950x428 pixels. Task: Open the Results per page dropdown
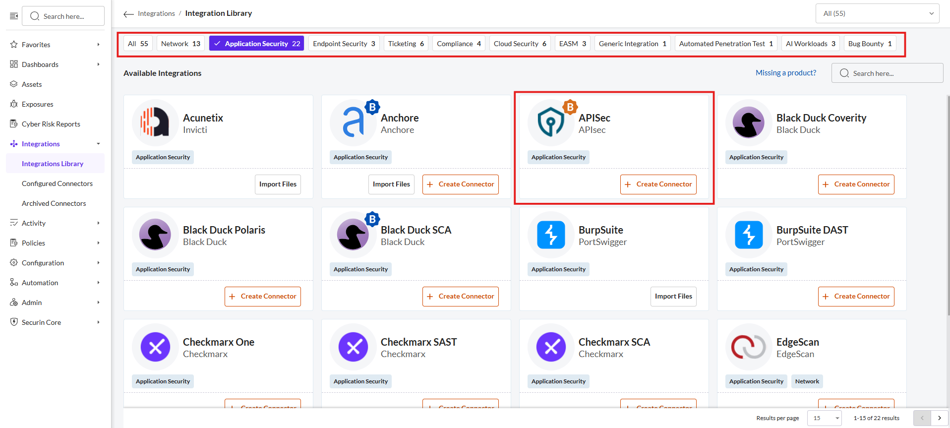825,418
